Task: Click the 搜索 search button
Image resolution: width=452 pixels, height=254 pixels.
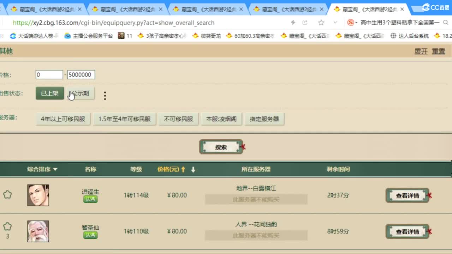Action: [221, 147]
